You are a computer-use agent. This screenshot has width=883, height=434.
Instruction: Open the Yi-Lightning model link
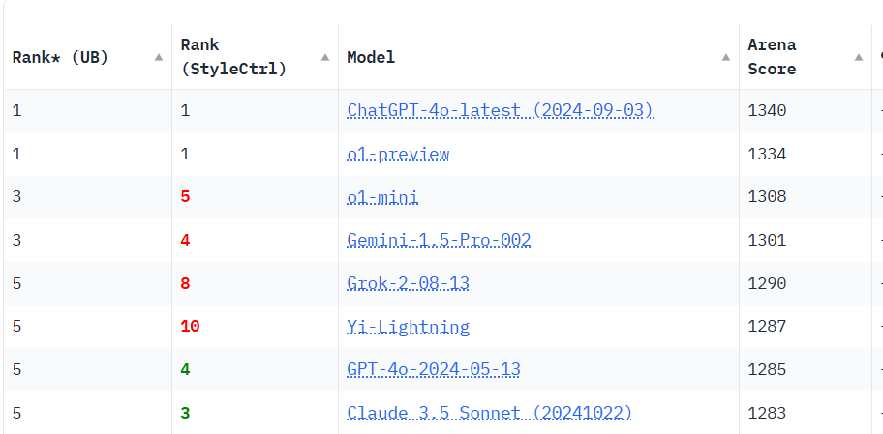pos(408,327)
